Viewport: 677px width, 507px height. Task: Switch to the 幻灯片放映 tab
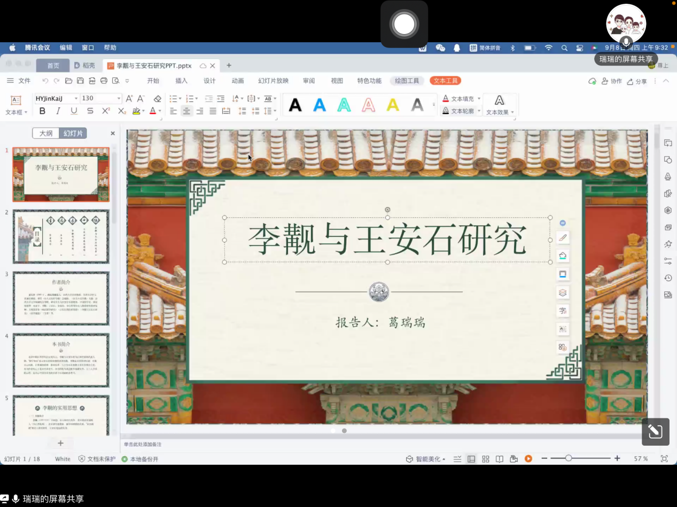(x=273, y=81)
